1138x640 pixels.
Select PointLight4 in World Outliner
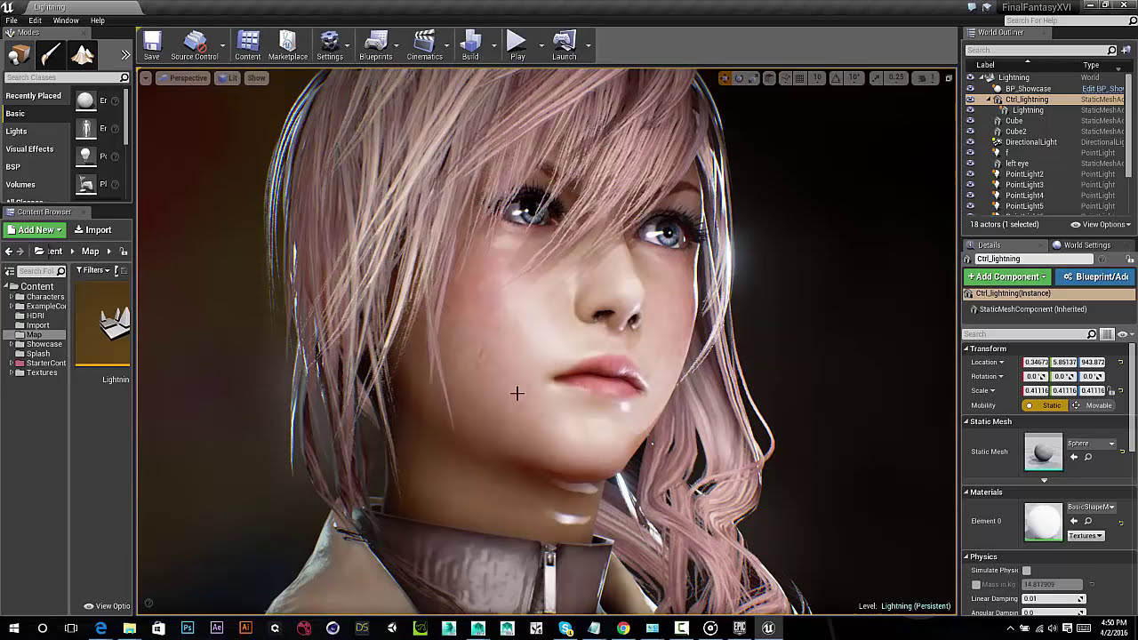tap(1024, 196)
